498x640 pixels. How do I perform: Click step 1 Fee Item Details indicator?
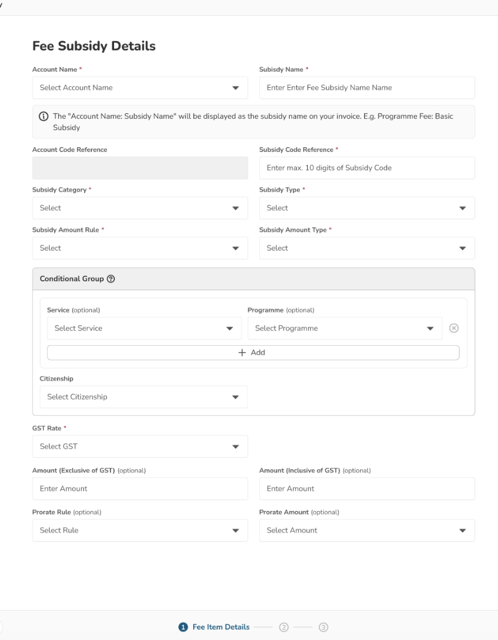click(x=214, y=627)
